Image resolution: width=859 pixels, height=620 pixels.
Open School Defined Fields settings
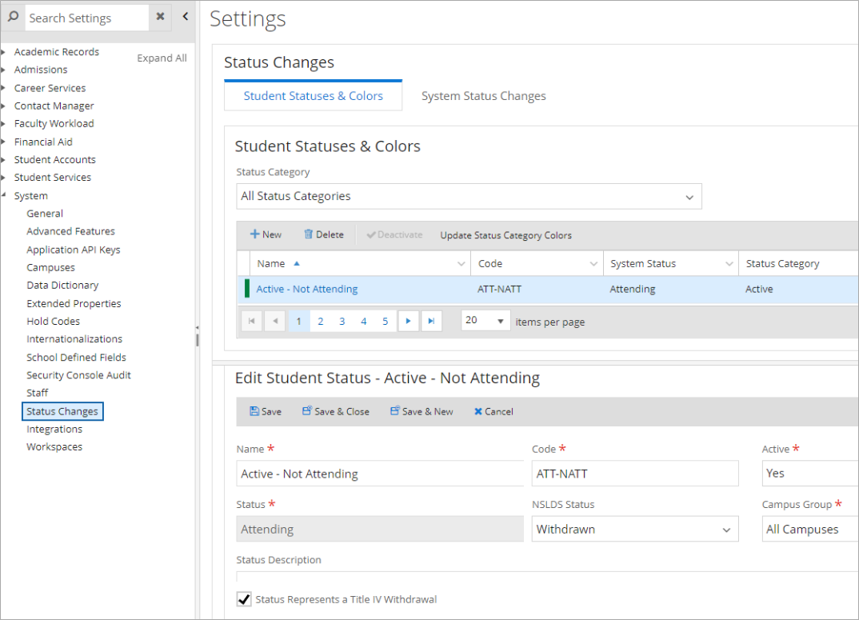coord(76,358)
